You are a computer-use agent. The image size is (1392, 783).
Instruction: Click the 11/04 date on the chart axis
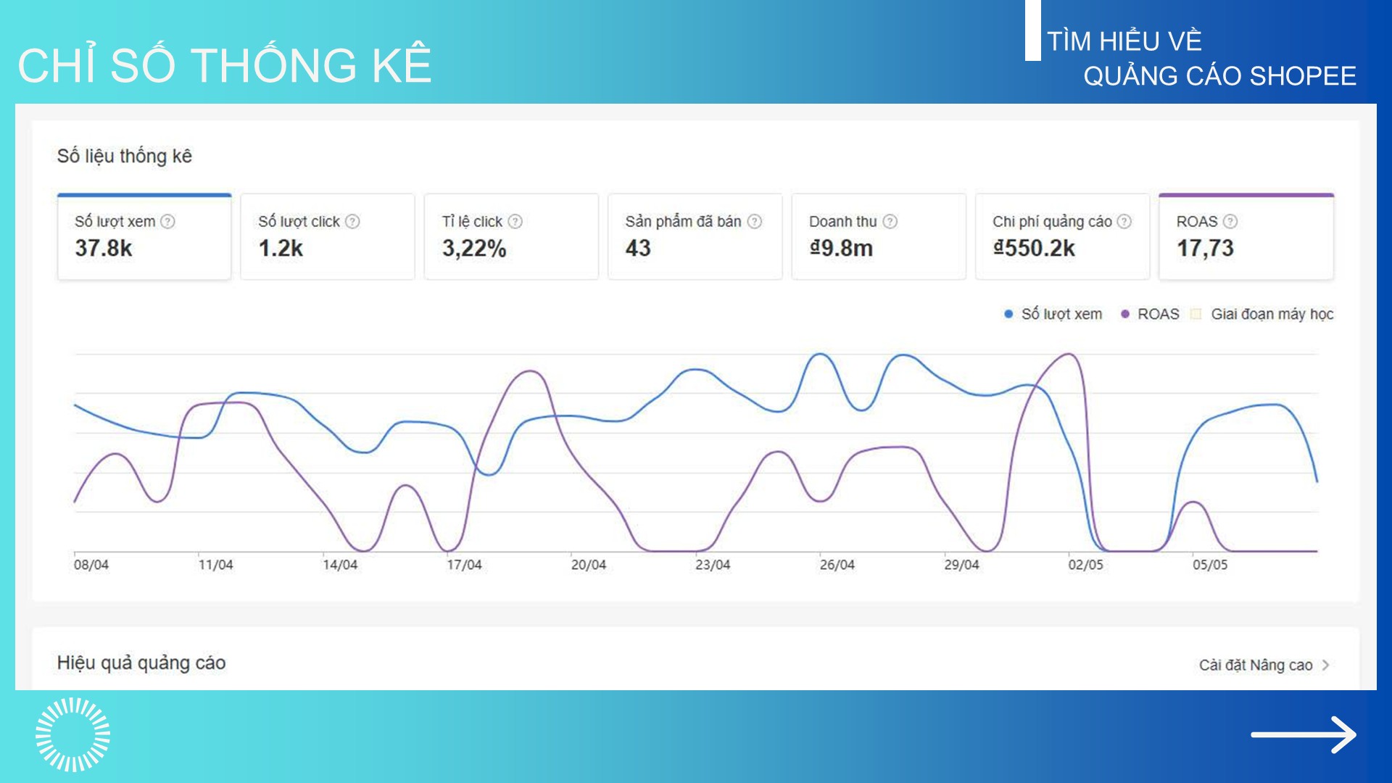tap(216, 565)
